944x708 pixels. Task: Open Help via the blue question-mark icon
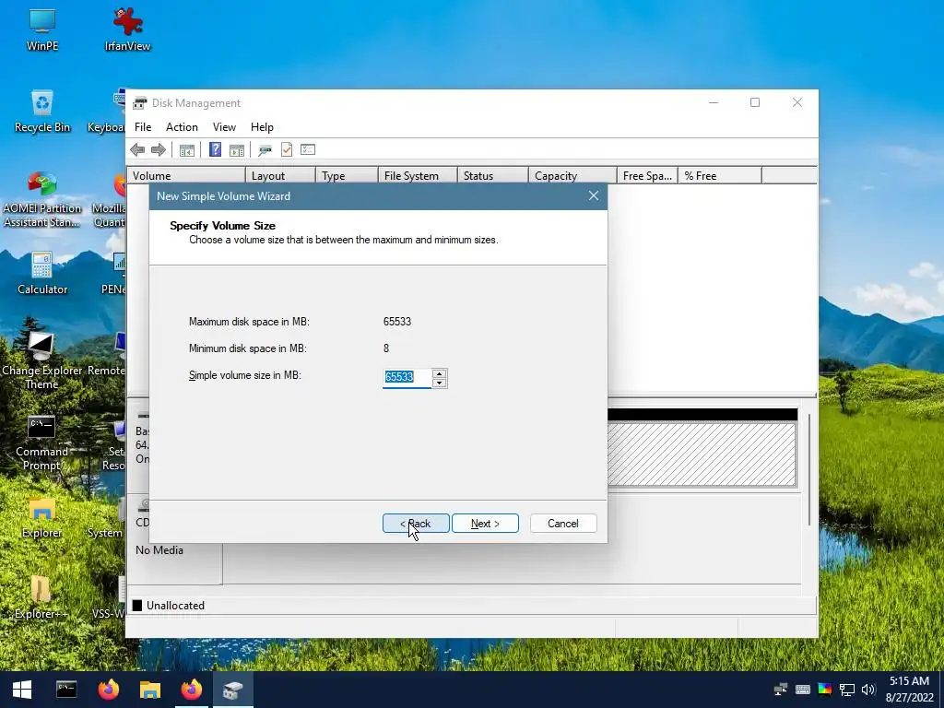click(x=215, y=149)
